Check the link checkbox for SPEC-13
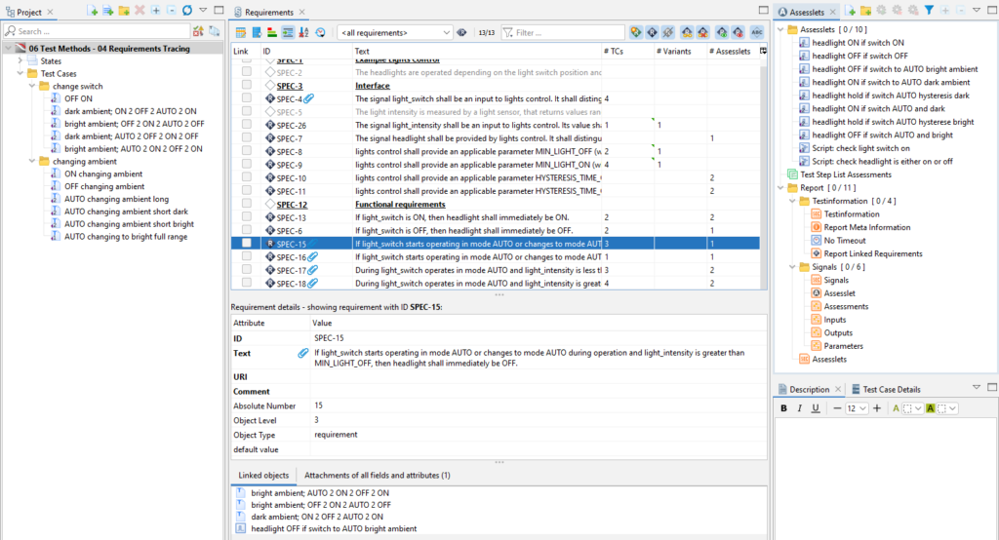Image resolution: width=999 pixels, height=540 pixels. [x=246, y=217]
